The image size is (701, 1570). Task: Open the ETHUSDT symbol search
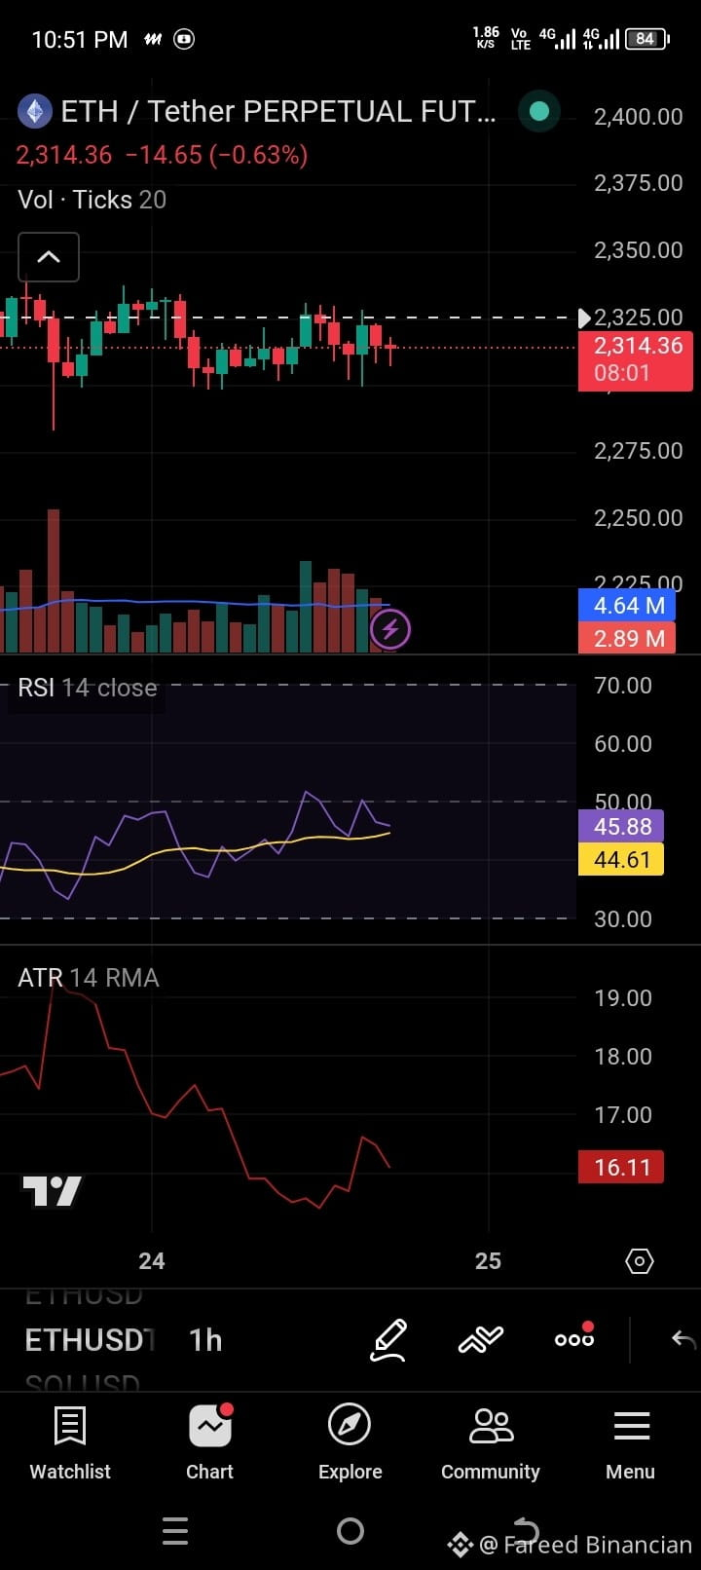click(90, 1340)
